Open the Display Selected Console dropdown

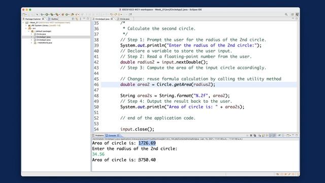tap(283, 136)
